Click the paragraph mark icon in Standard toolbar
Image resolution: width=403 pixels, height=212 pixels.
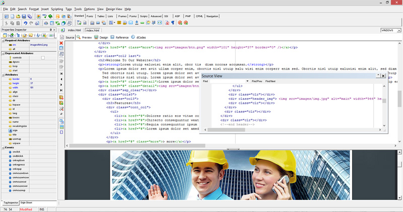172,23
